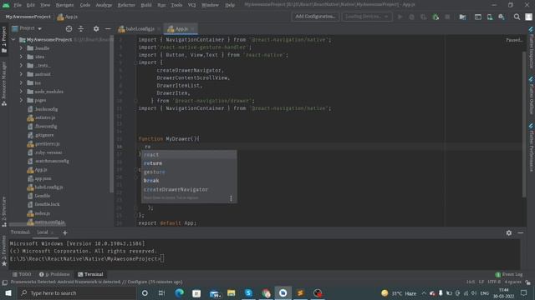Open Windows notification center icon
The height and width of the screenshot is (300, 535).
click(x=524, y=292)
